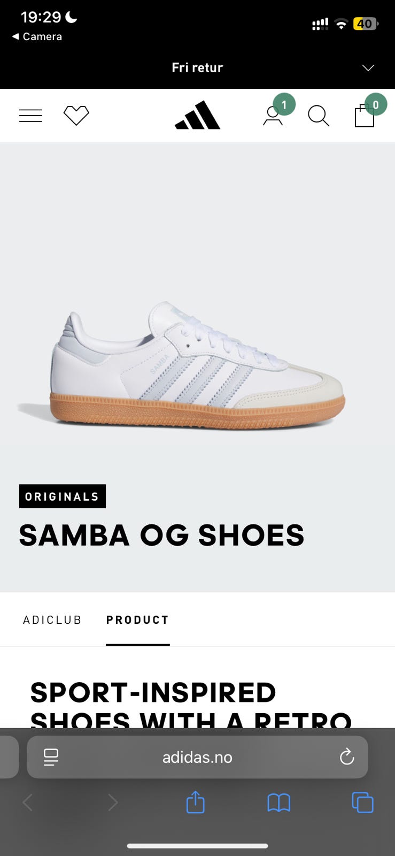395x856 pixels.
Task: Tap the Samba OG shoe image
Action: point(182,365)
